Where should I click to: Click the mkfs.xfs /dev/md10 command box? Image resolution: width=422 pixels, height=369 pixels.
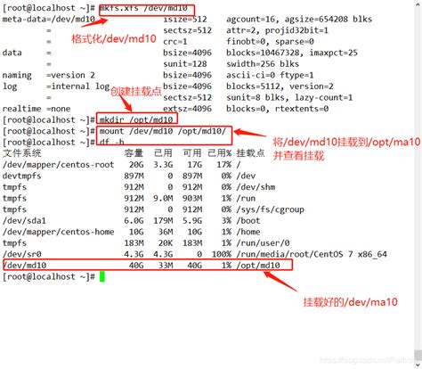coord(147,10)
